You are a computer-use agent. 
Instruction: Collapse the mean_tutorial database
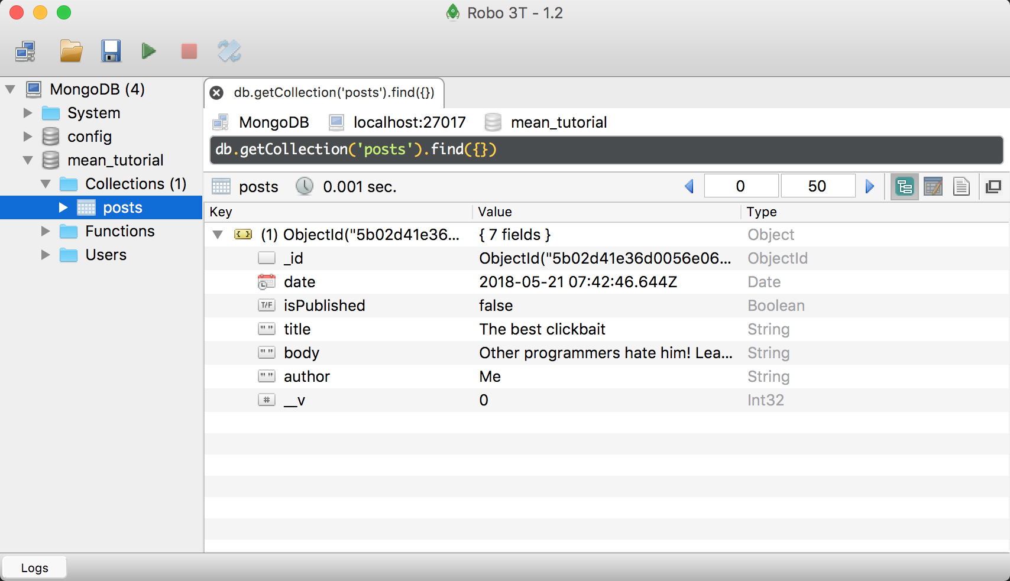[28, 160]
